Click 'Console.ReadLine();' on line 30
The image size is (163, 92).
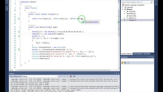(x=41, y=59)
